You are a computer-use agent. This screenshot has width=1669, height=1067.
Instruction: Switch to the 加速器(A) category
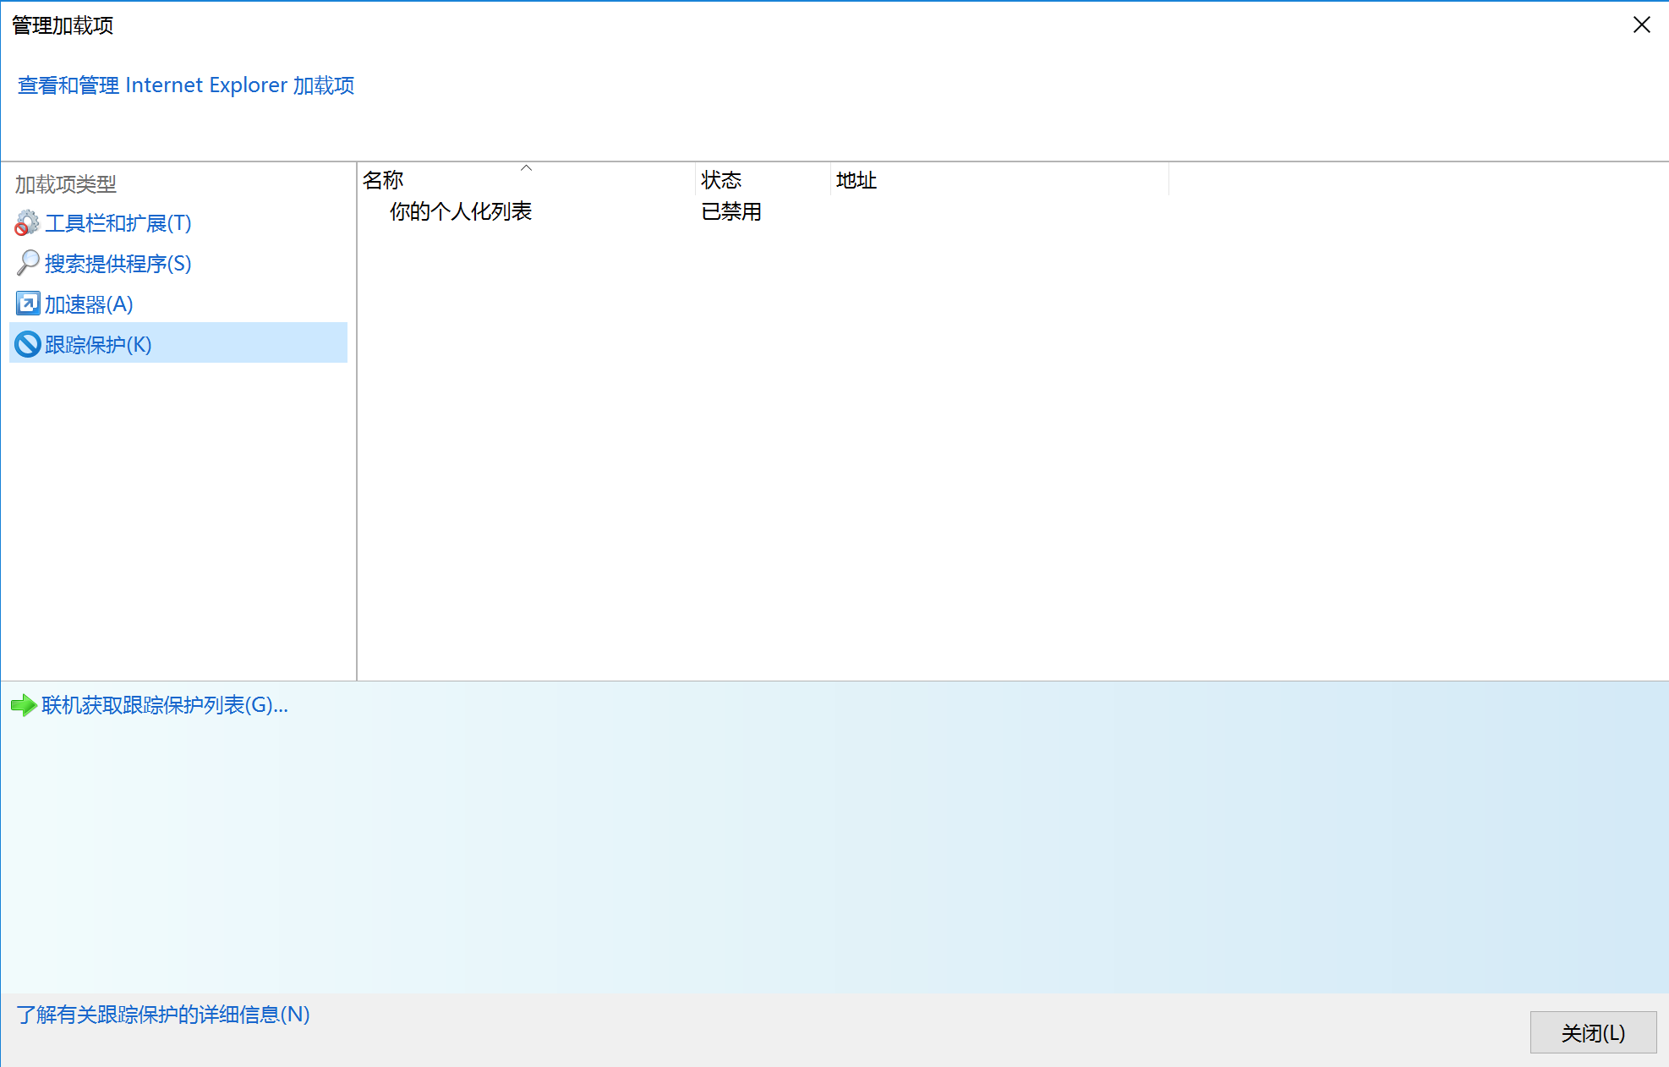tap(88, 303)
